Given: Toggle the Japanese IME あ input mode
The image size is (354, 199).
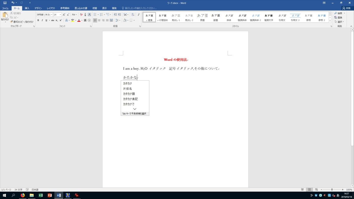Looking at the screenshot, I should [x=338, y=195].
